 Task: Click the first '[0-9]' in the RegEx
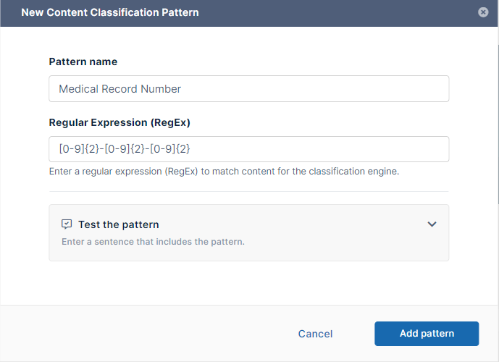click(x=71, y=149)
